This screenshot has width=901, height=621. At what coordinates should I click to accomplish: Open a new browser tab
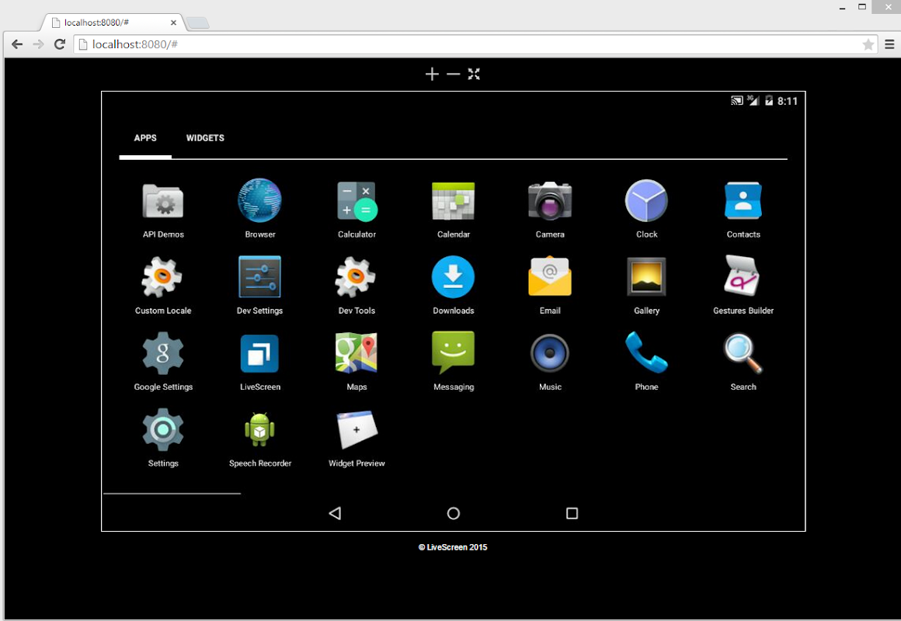coord(197,23)
